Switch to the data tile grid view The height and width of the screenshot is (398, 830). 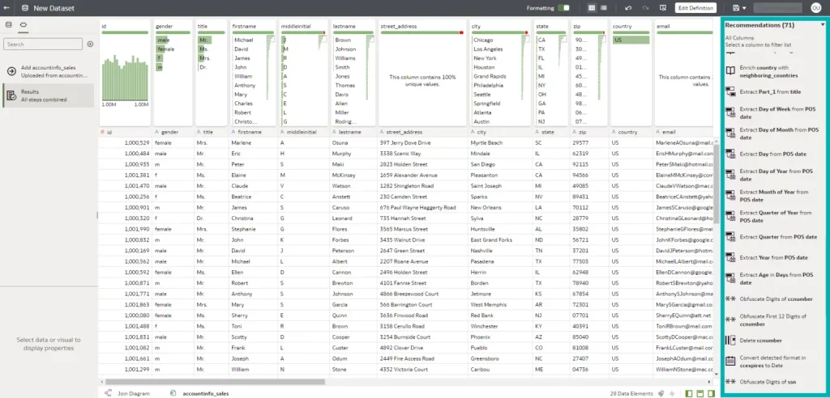click(x=592, y=7)
